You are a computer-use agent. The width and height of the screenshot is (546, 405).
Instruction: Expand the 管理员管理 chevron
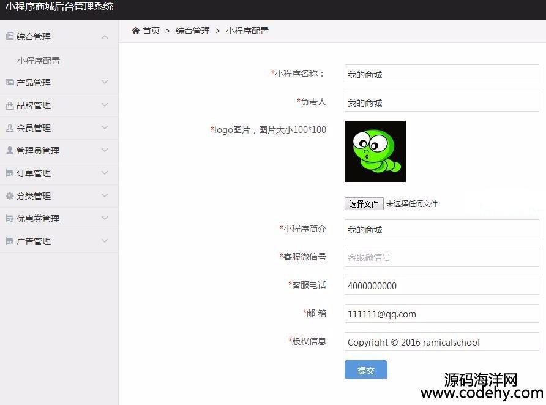(105, 150)
